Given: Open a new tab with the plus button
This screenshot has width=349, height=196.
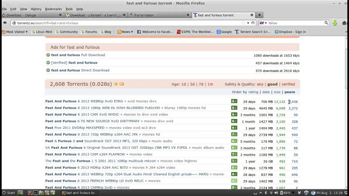Looking at the screenshot, I should pos(259,15).
